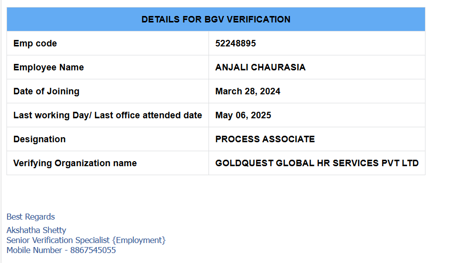Click the signature name Akshatha Shetty
This screenshot has height=263, width=450.
[x=36, y=231]
